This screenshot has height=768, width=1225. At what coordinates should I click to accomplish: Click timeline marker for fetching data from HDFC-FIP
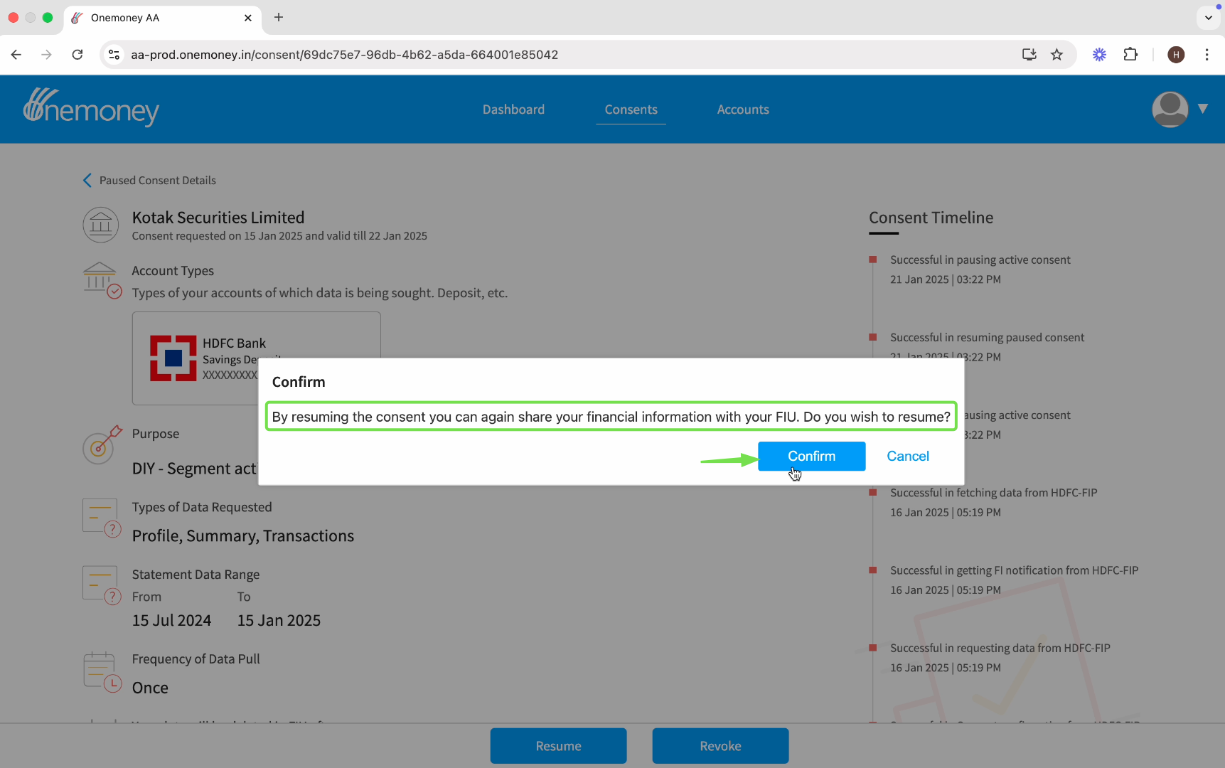click(x=872, y=492)
